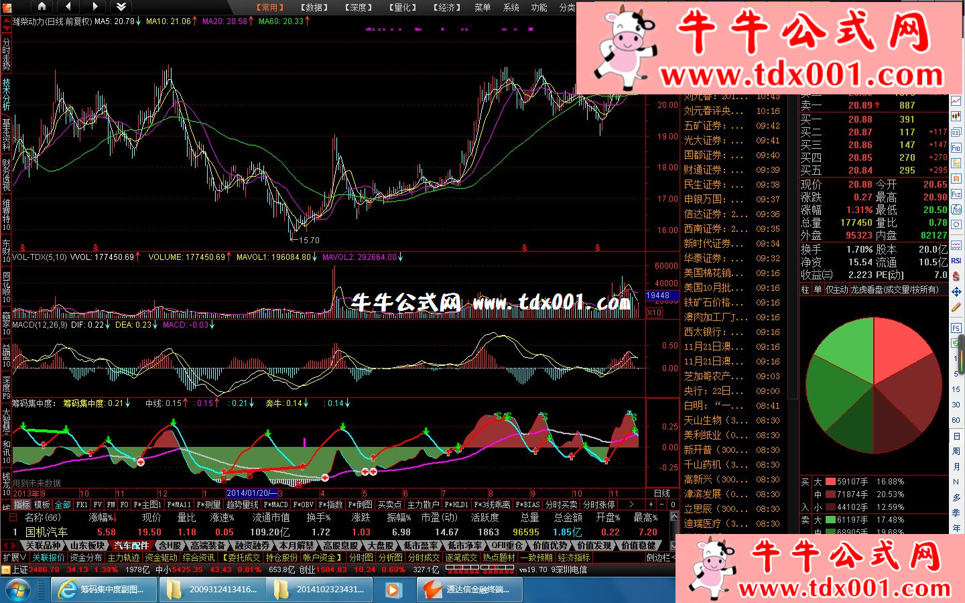Screen dimensions: 965x603
Task: Click the home button in top toolbar
Action: (42, 7)
